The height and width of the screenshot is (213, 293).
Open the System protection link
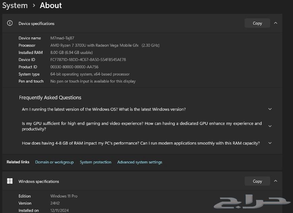(x=95, y=162)
